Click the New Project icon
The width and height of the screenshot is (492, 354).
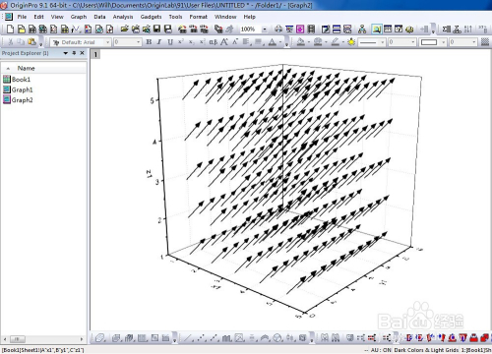pos(10,29)
